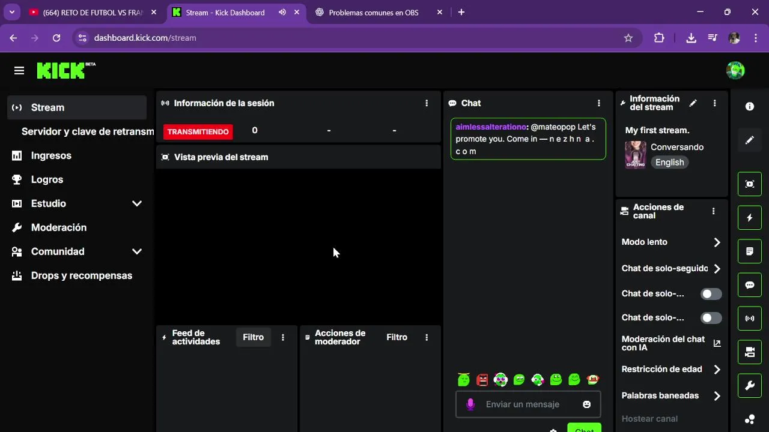Open Moderación in the sidebar
The height and width of the screenshot is (432, 769).
pos(77,227)
